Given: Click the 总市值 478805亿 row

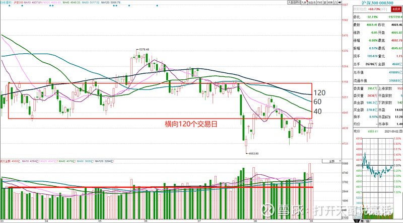Looking at the screenshot, I should [x=377, y=72].
